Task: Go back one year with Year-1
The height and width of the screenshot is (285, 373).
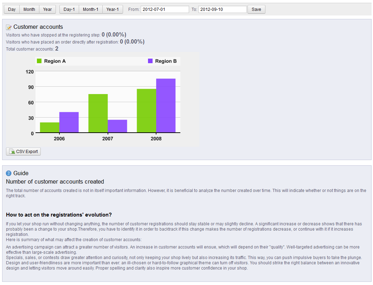Action: [112, 9]
